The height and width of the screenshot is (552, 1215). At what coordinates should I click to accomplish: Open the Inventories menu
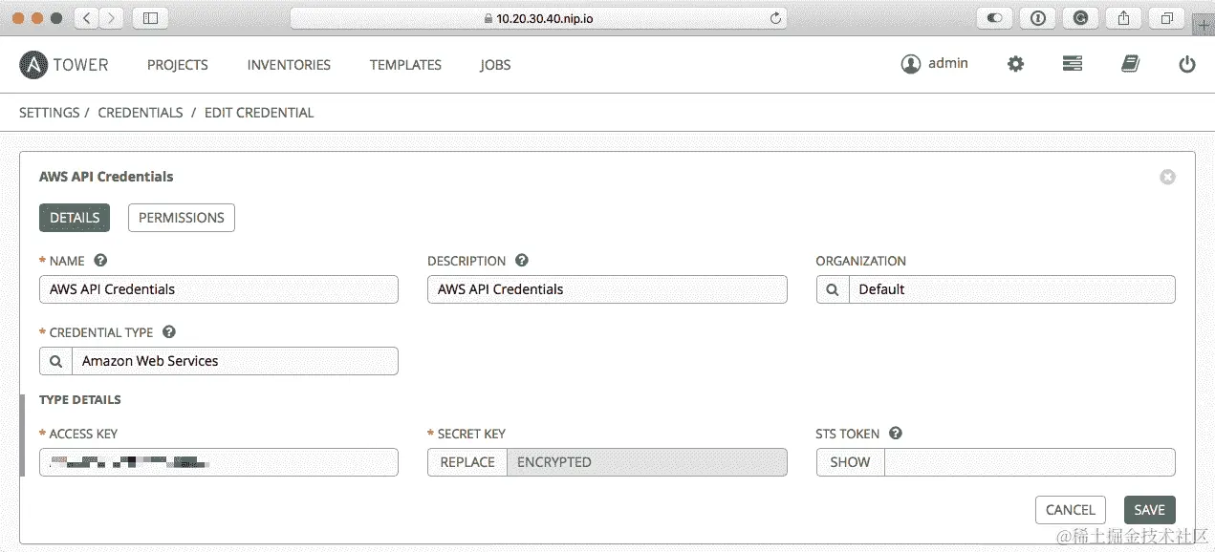(289, 65)
